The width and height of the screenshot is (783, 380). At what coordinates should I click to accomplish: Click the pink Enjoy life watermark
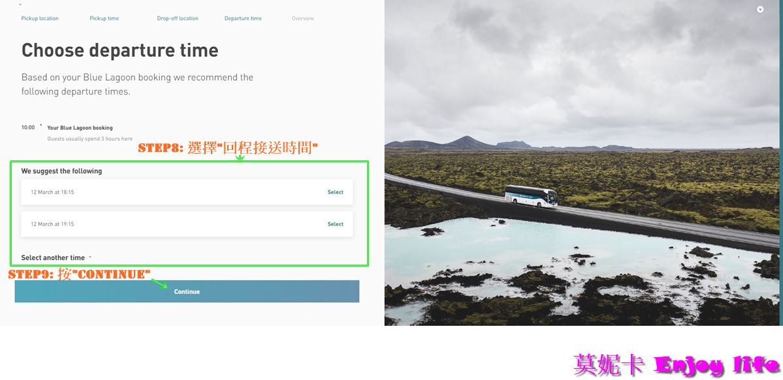click(x=717, y=364)
